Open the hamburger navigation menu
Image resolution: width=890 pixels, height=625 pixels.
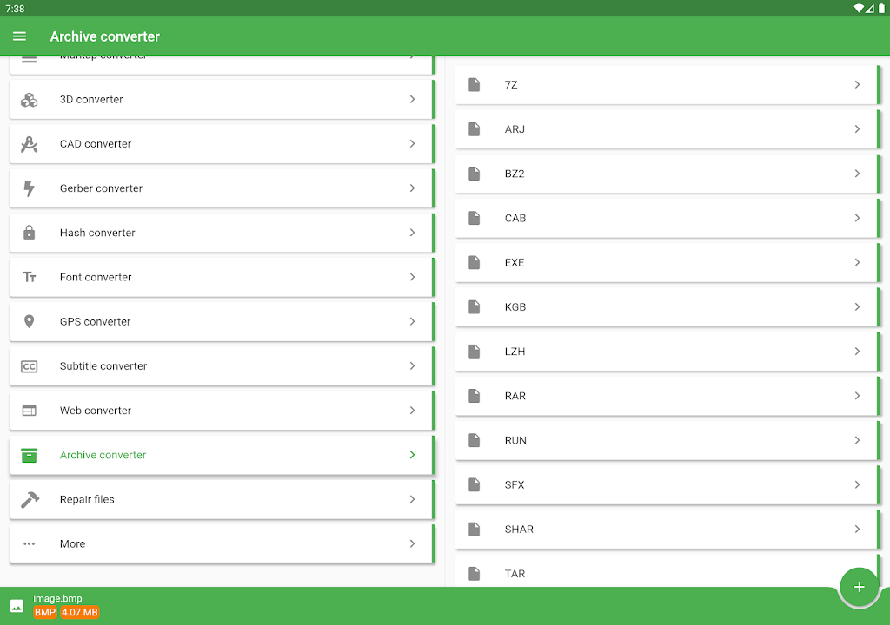pyautogui.click(x=19, y=36)
